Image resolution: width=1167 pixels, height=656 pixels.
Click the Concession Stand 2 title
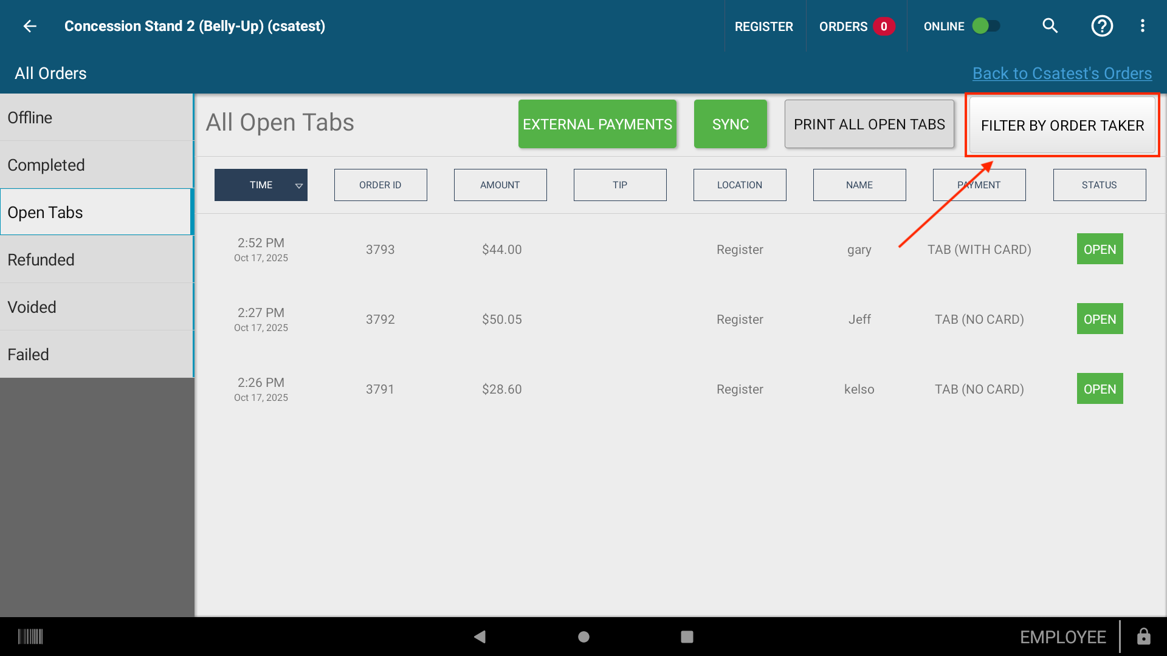(x=194, y=26)
